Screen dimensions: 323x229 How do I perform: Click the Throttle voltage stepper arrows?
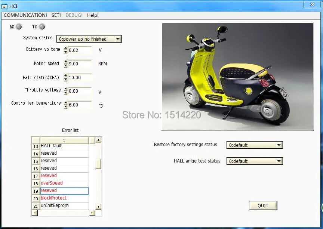[x=65, y=91]
